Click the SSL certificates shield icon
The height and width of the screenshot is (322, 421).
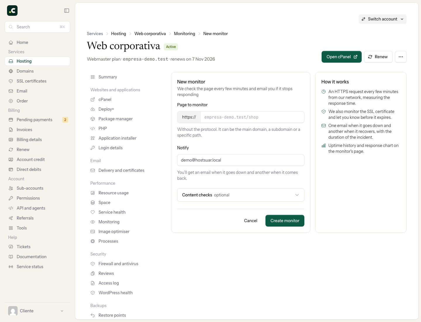point(11,81)
